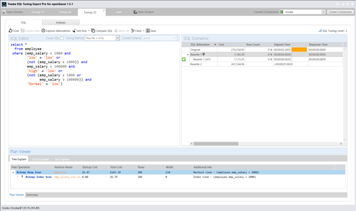Click the Open Session icon
The image size is (356, 211).
(x=3, y=12)
